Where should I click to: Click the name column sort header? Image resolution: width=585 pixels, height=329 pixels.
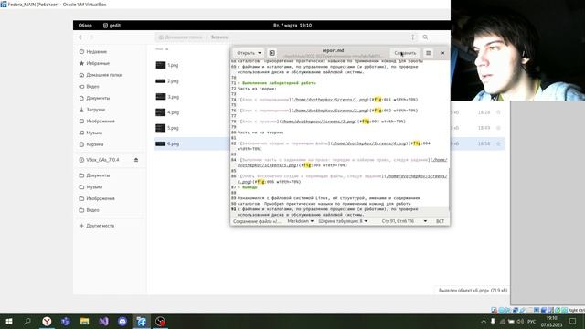pyautogui.click(x=162, y=48)
